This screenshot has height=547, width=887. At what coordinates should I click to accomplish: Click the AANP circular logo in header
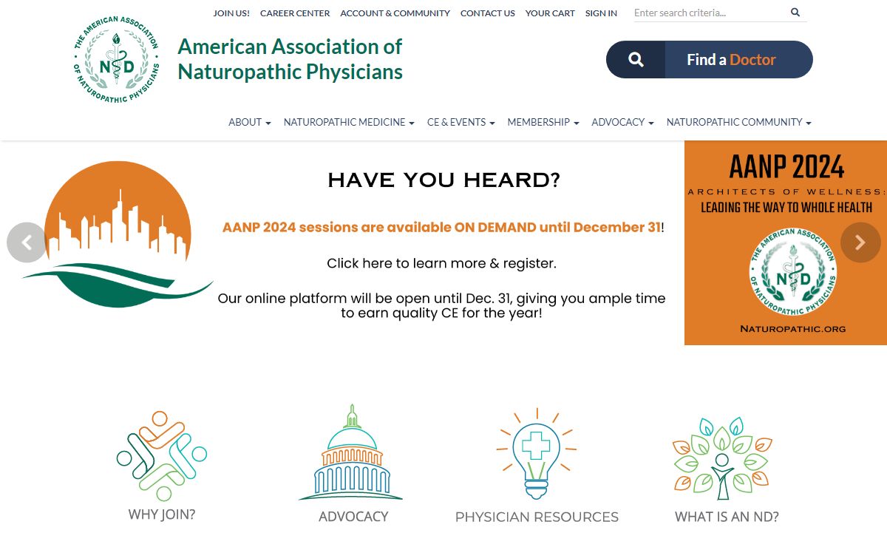coord(117,60)
